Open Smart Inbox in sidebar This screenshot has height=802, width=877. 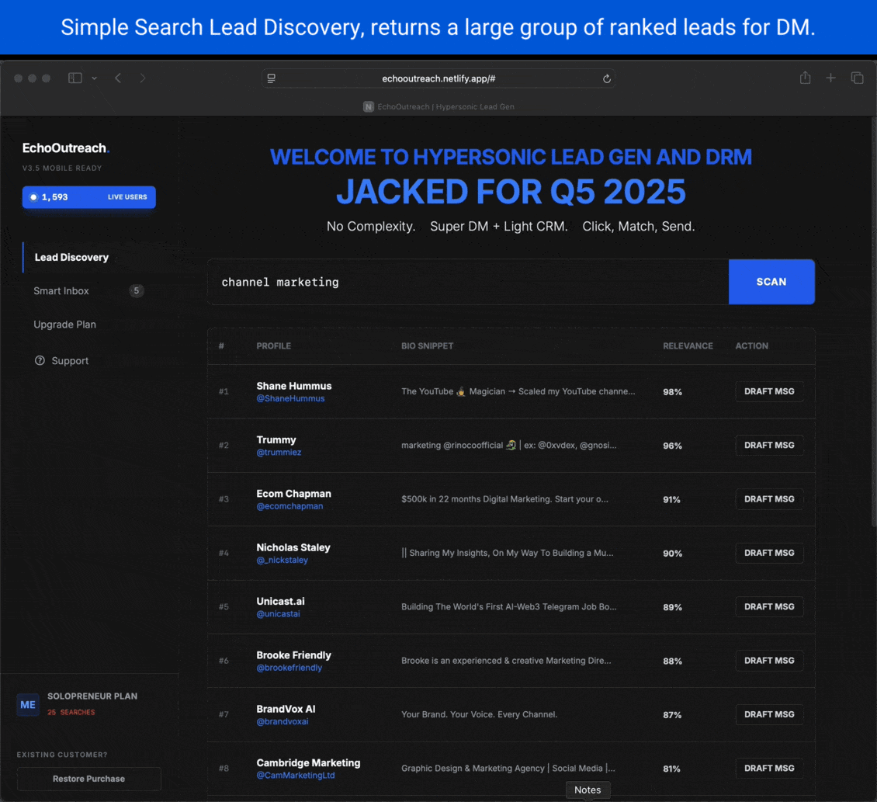pos(61,291)
